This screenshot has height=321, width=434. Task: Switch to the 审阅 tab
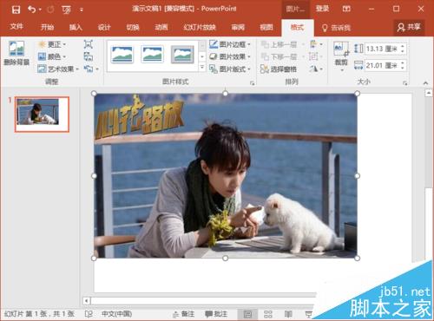[238, 28]
